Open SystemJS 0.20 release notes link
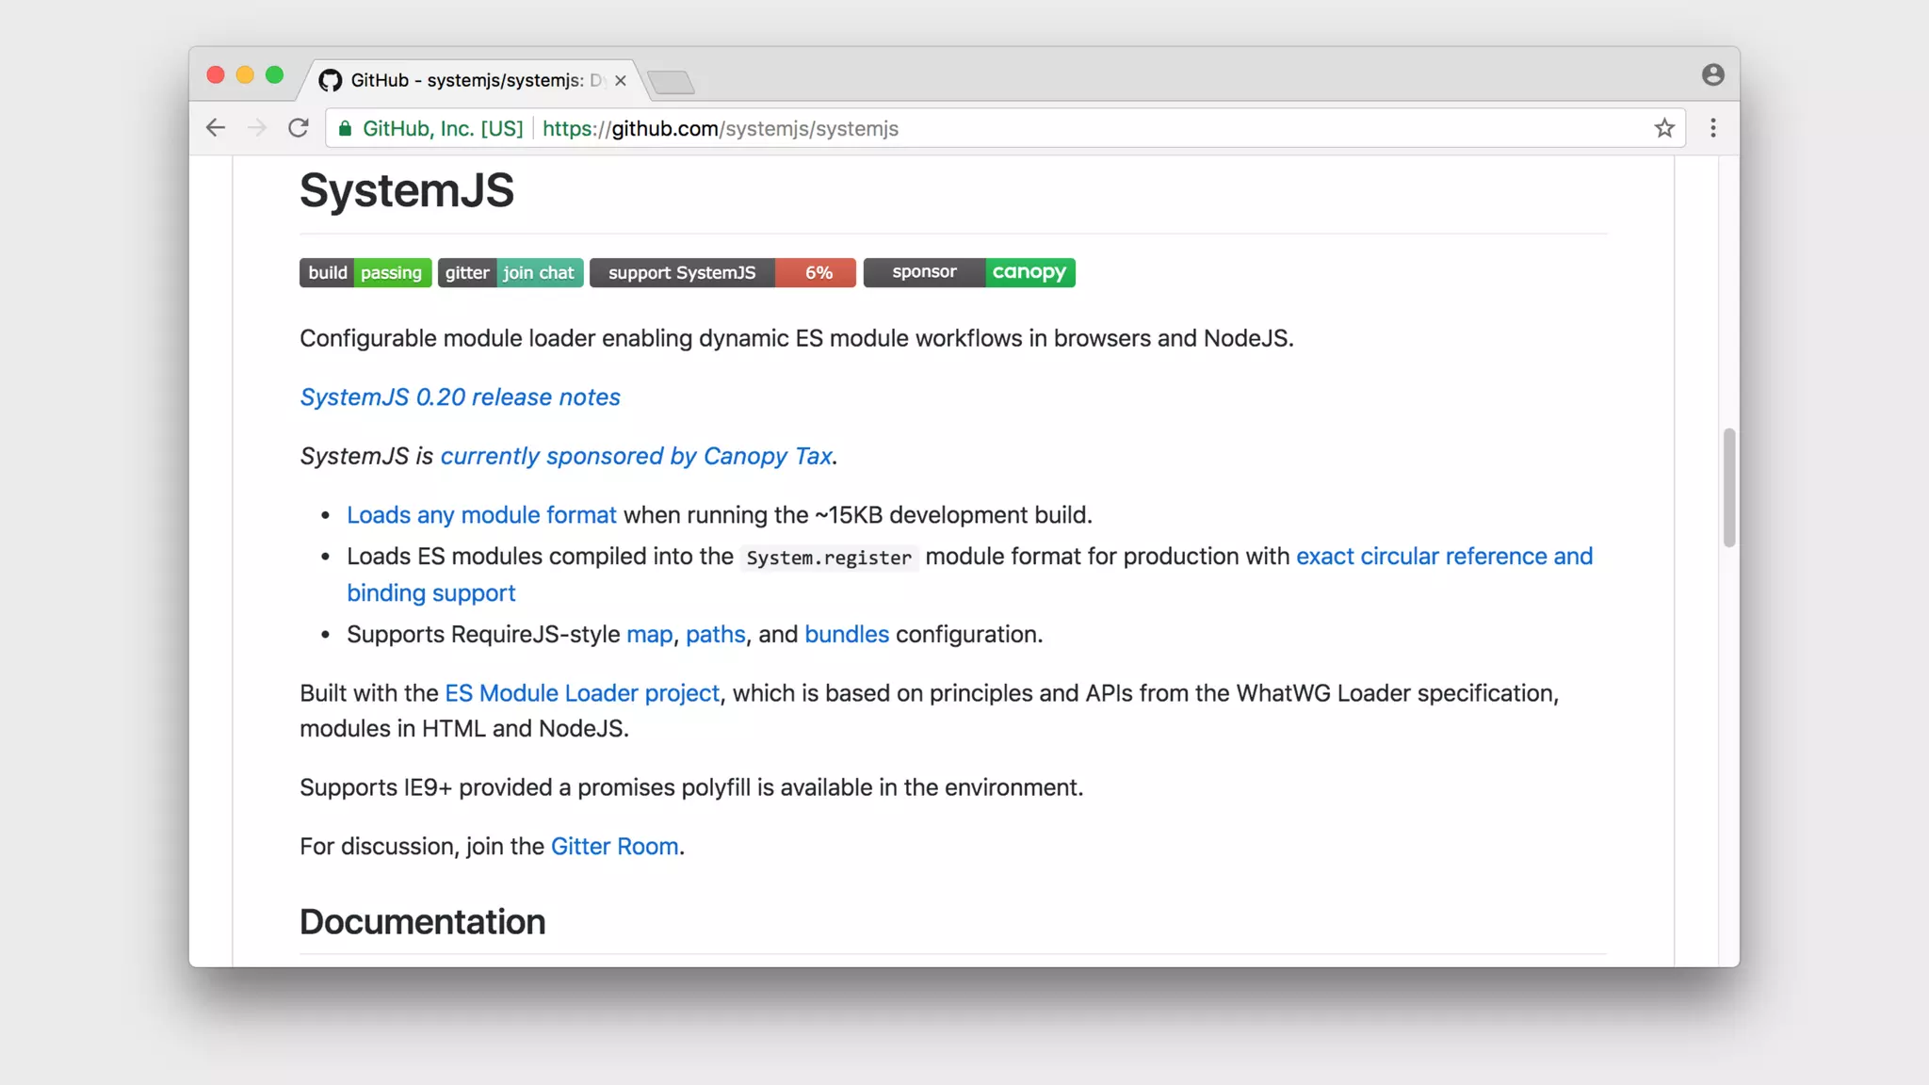This screenshot has height=1085, width=1929. pos(460,397)
